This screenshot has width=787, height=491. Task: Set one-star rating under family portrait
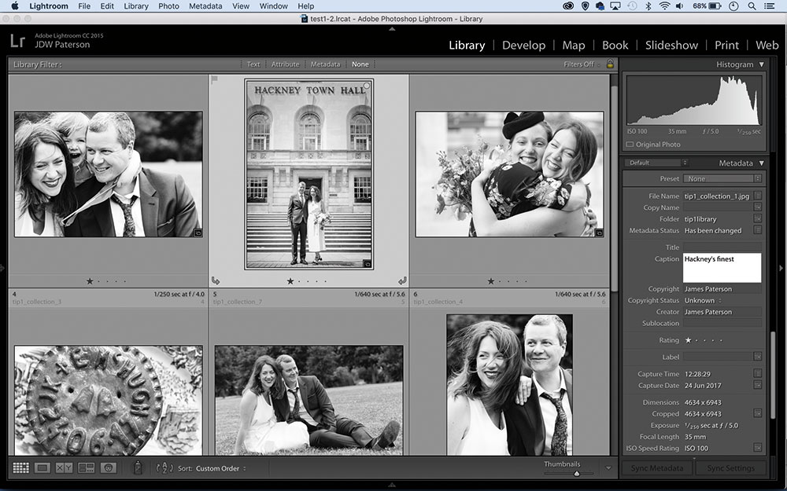click(x=90, y=281)
